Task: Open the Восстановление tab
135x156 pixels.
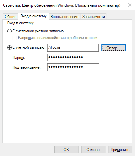Action: click(x=65, y=17)
